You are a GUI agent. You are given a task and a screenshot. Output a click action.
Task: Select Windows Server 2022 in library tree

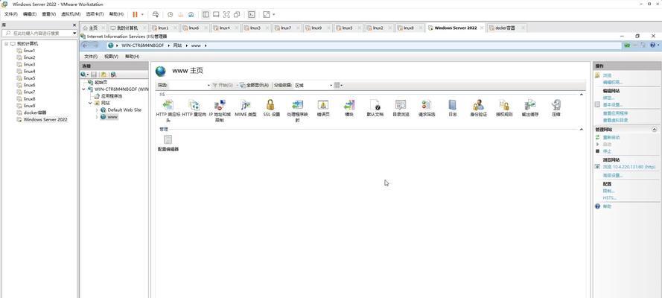tap(45, 119)
